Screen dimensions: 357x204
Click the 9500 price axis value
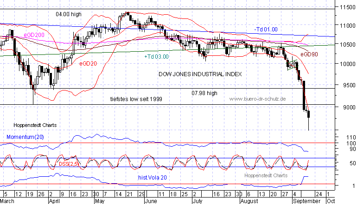[349, 85]
